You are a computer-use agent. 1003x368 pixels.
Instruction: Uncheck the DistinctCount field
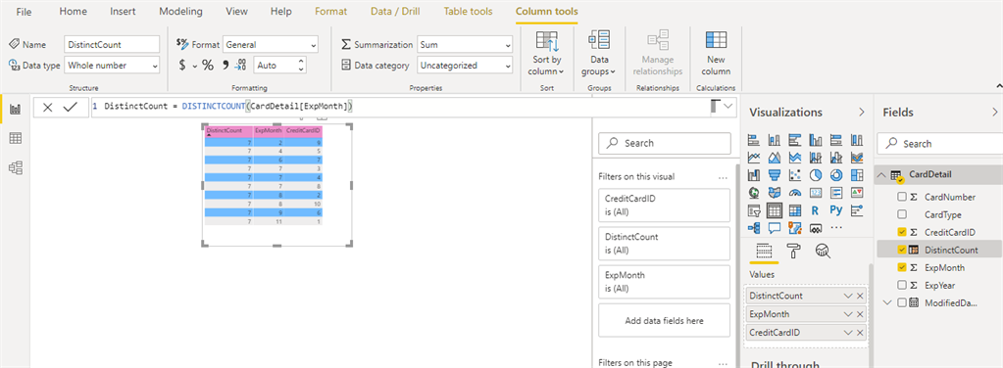(x=902, y=250)
